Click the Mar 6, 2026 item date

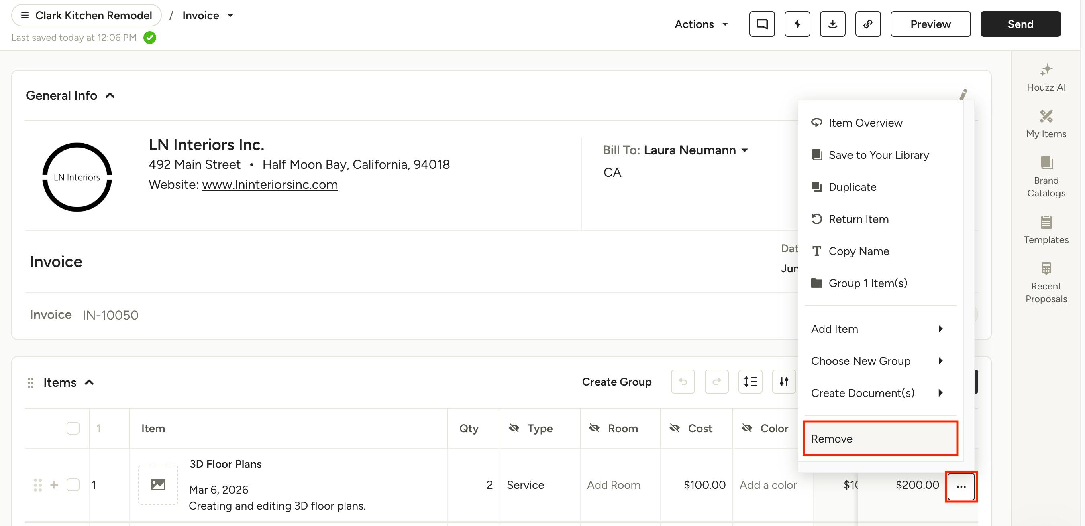[218, 490]
